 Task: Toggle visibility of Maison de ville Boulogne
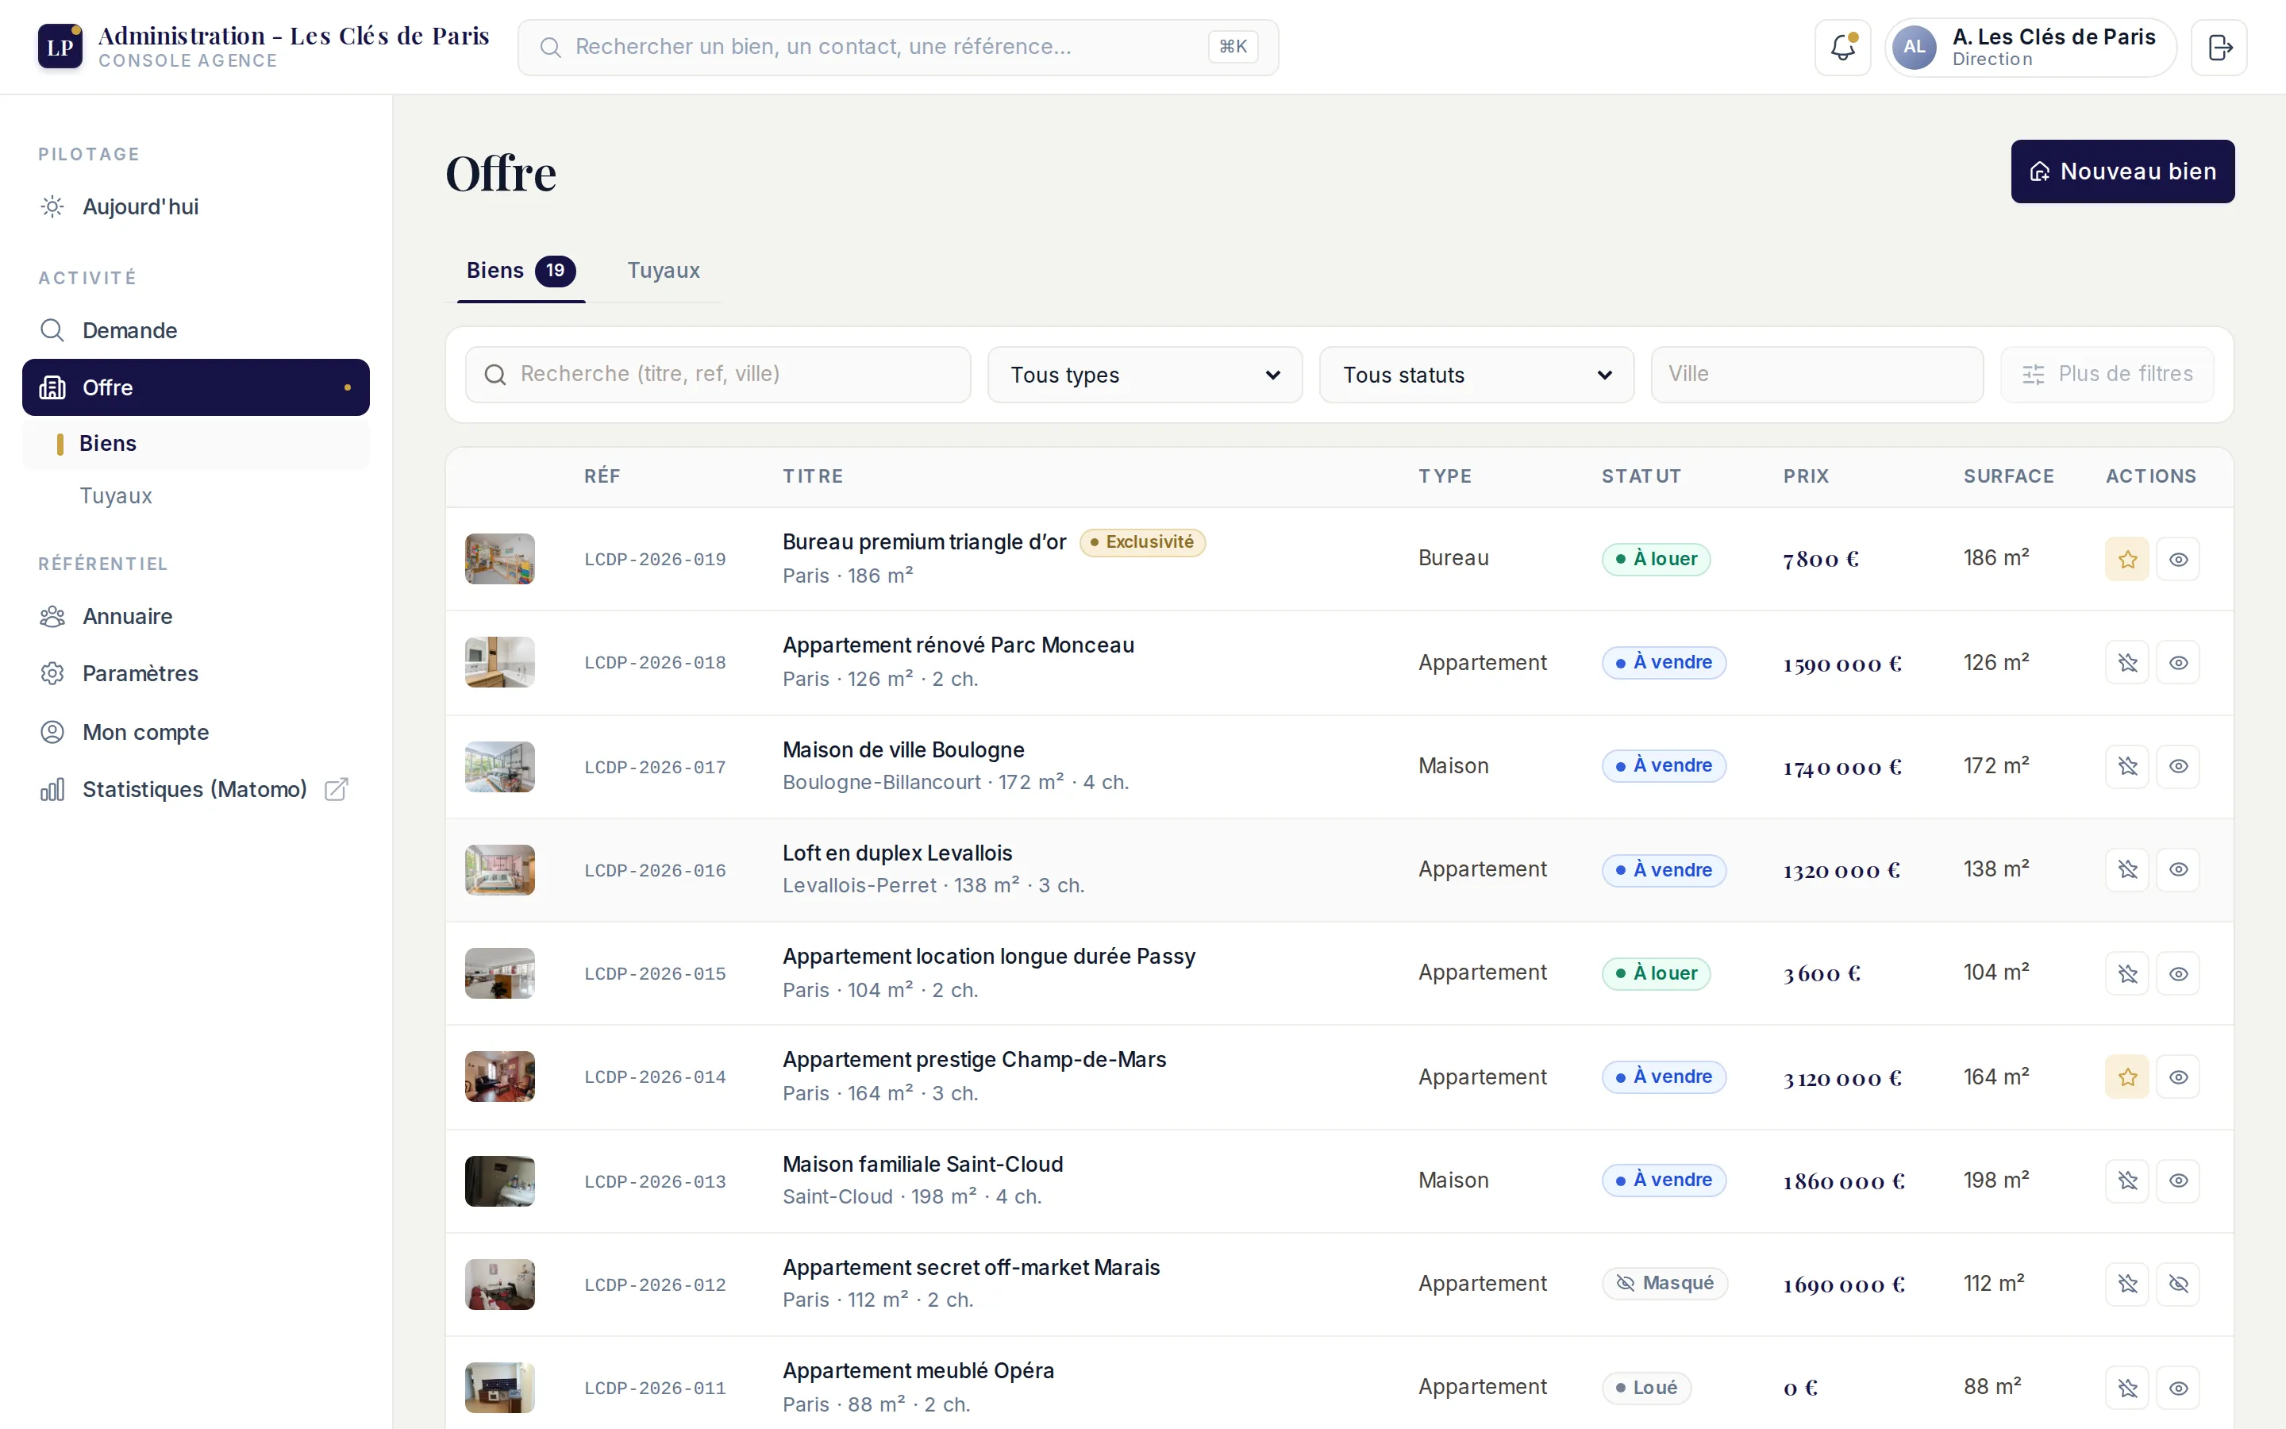[x=2178, y=765]
